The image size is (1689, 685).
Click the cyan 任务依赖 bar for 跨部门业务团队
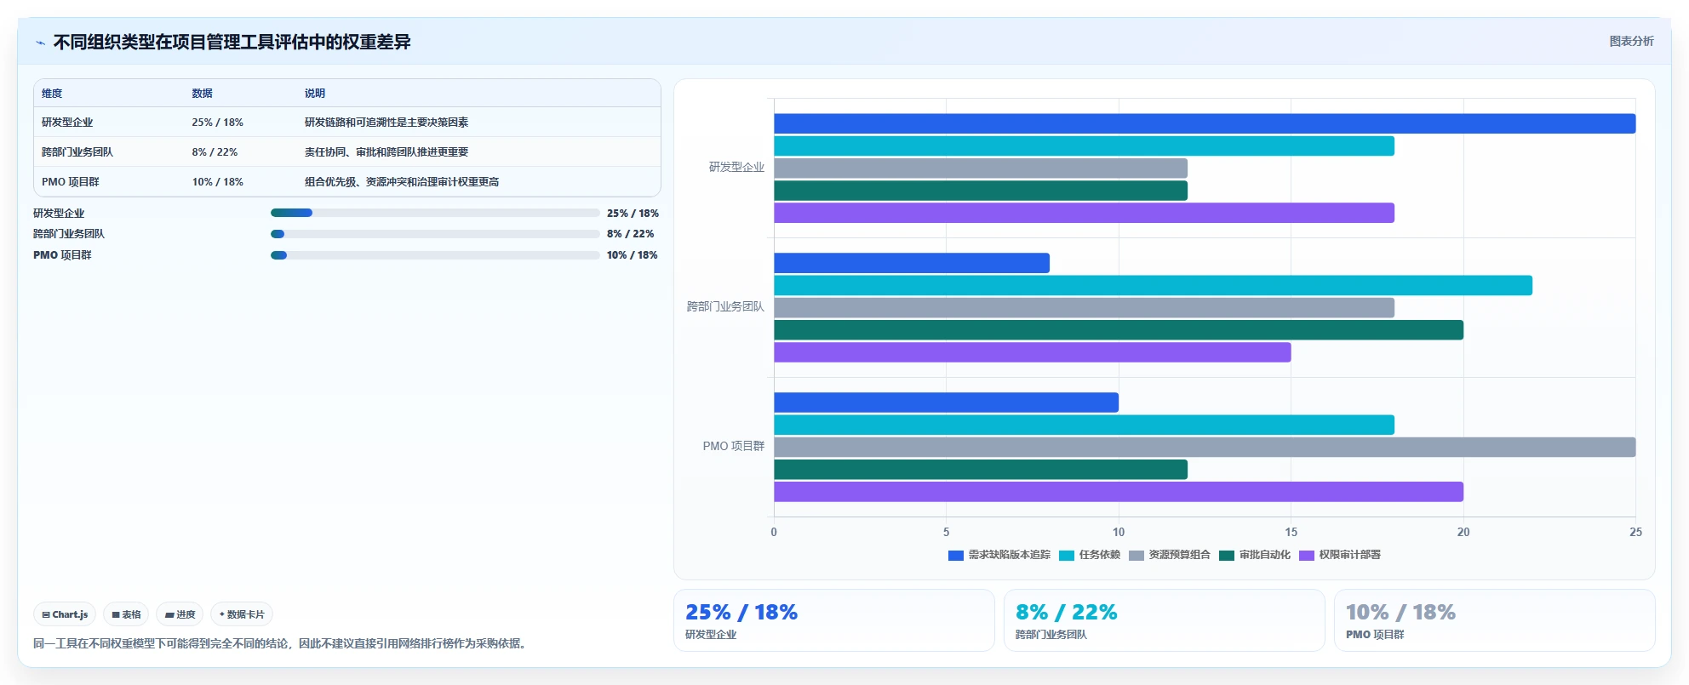coord(1153,286)
